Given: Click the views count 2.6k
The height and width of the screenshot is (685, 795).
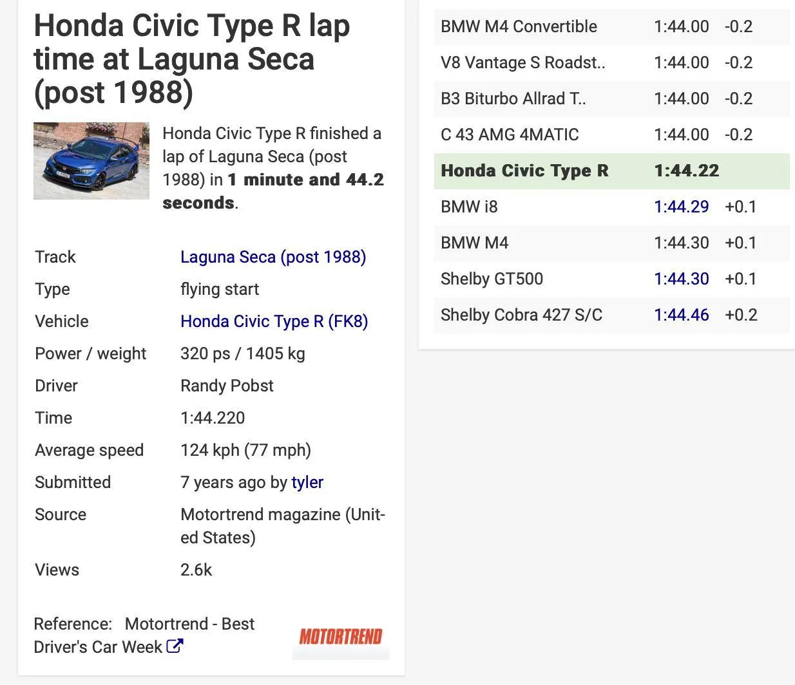Looking at the screenshot, I should tap(196, 570).
